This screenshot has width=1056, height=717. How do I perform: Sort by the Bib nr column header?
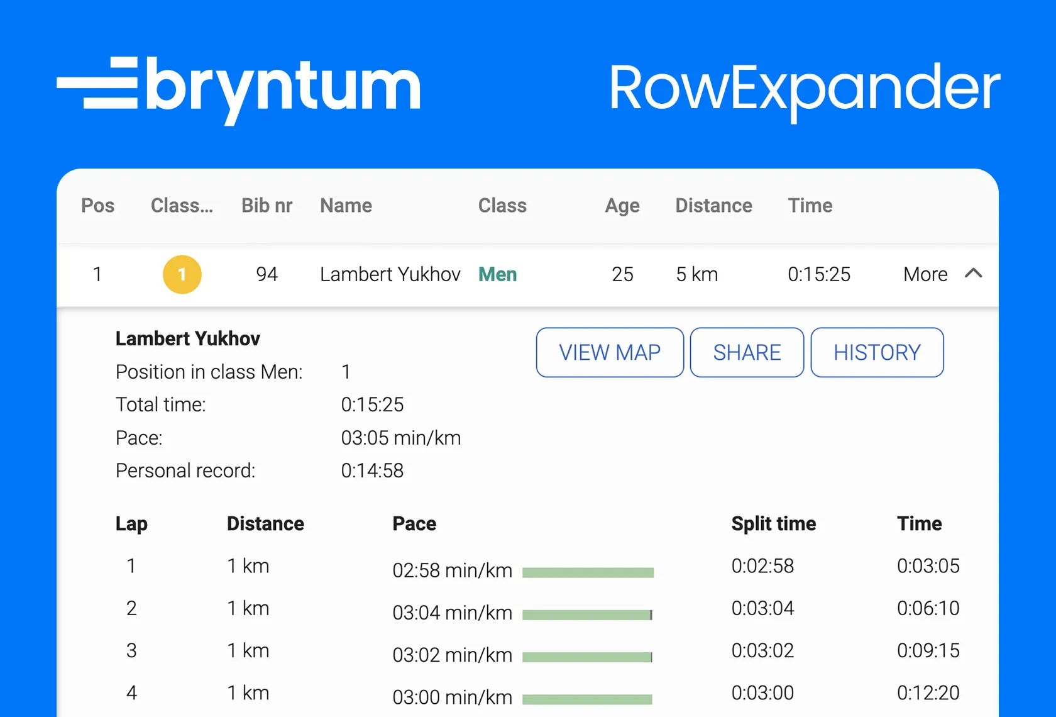pyautogui.click(x=267, y=206)
